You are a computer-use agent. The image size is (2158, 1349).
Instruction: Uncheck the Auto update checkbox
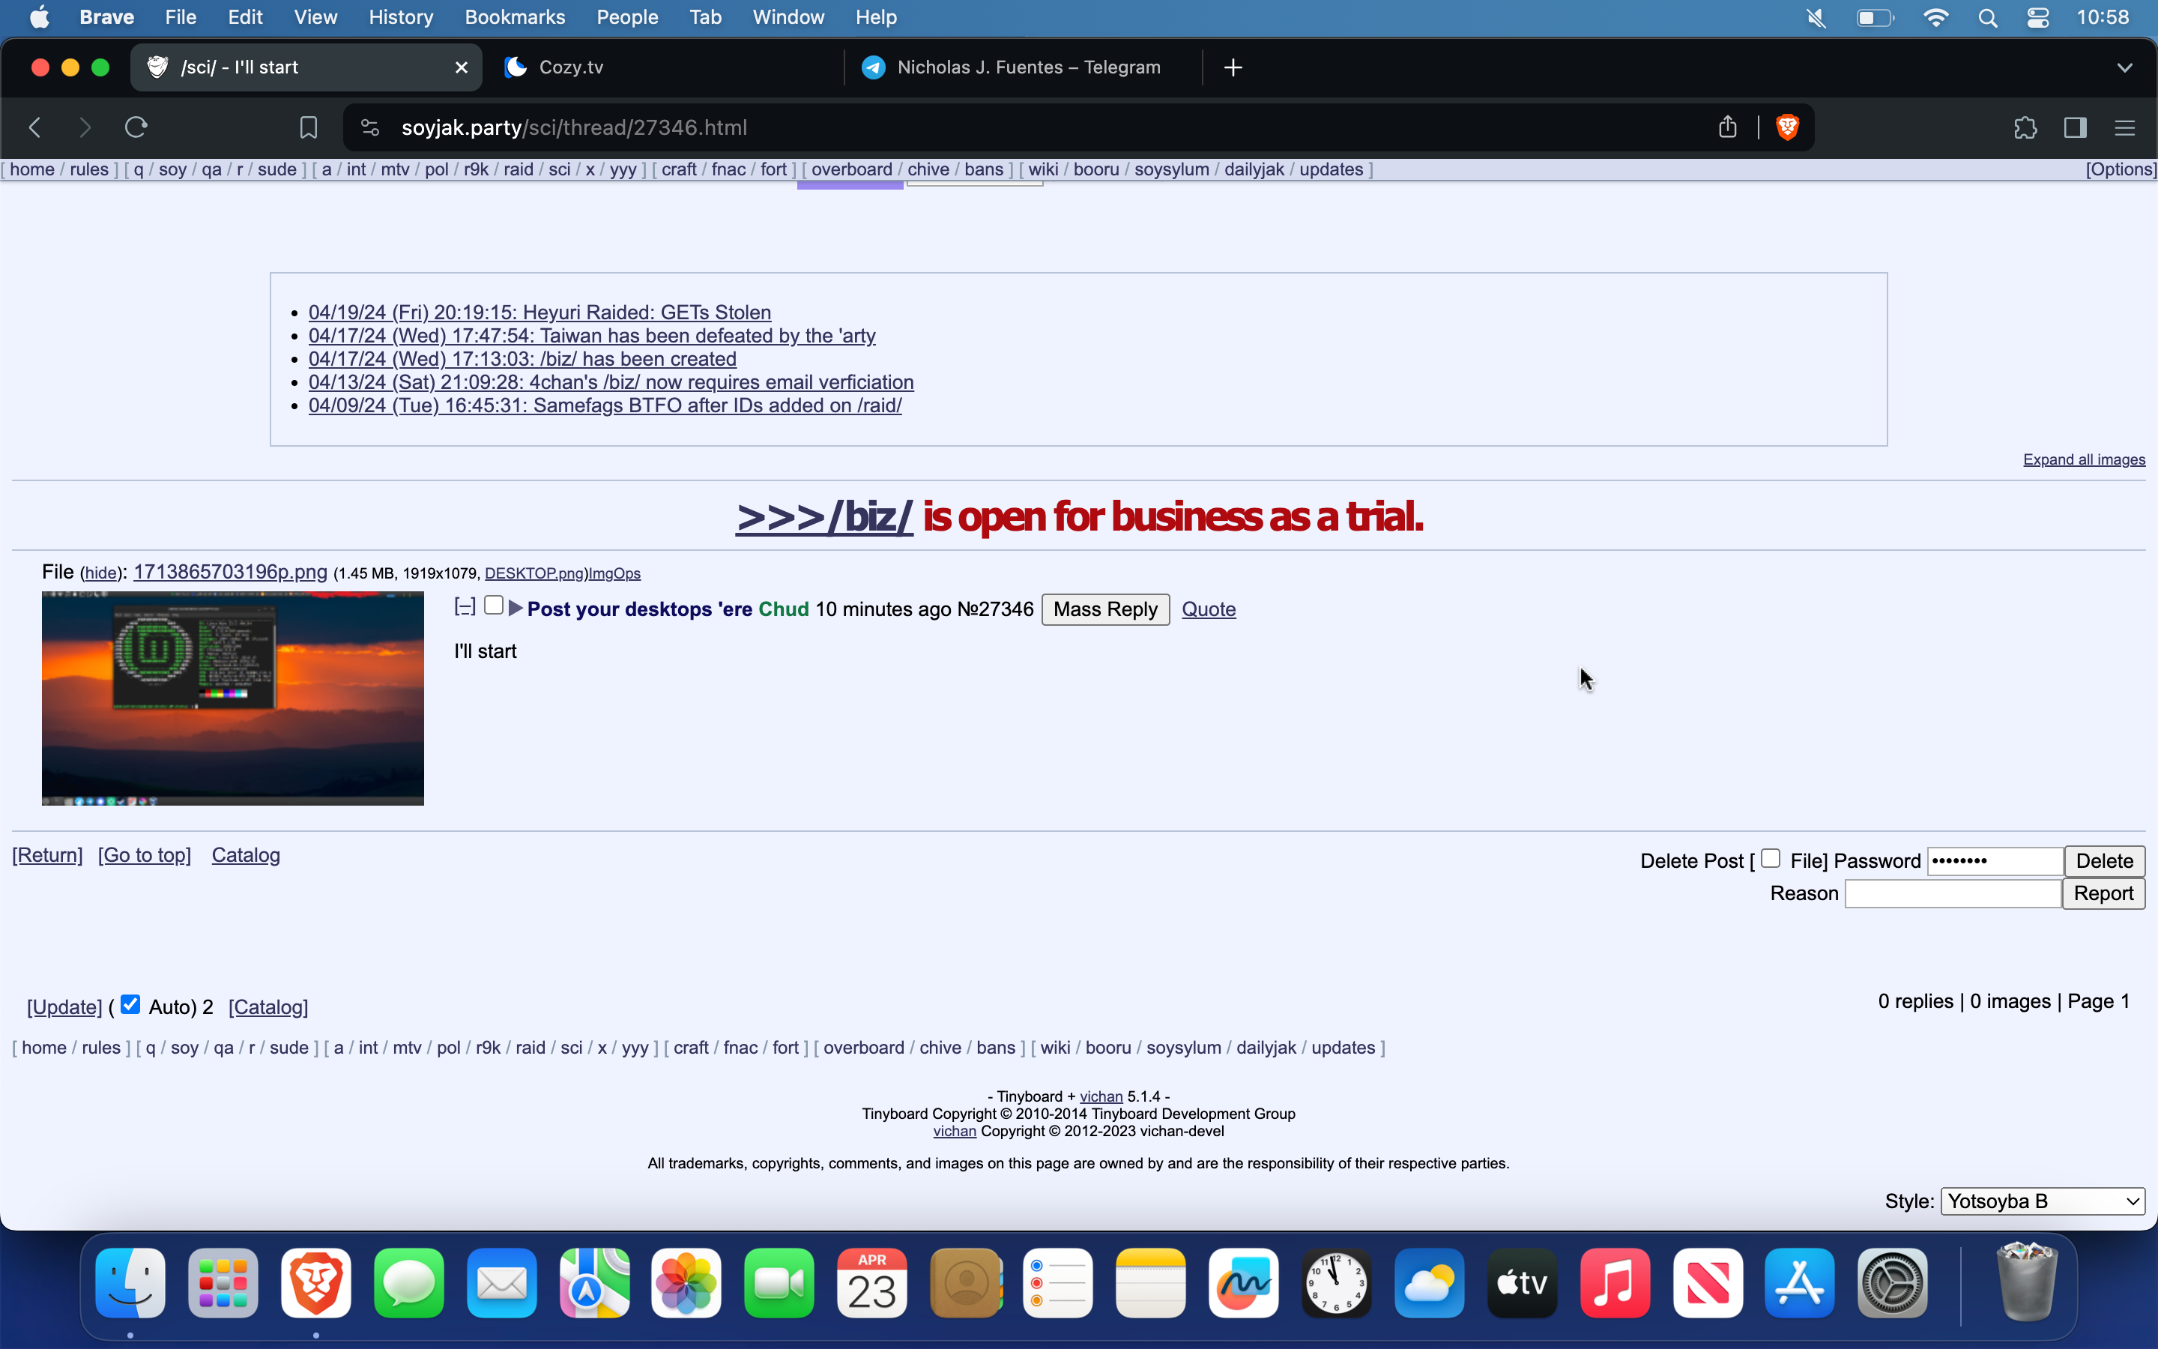[x=130, y=1004]
